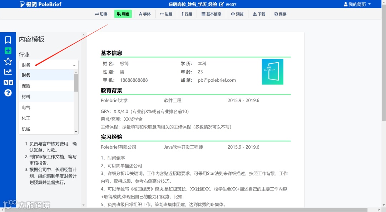Open the 我的简历 user menu
This screenshot has height=212, width=386.
(357, 4)
